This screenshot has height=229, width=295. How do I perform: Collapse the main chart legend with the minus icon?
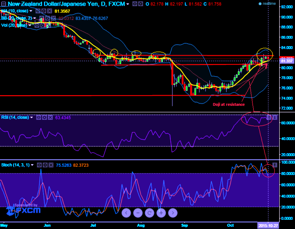coord(4,4)
